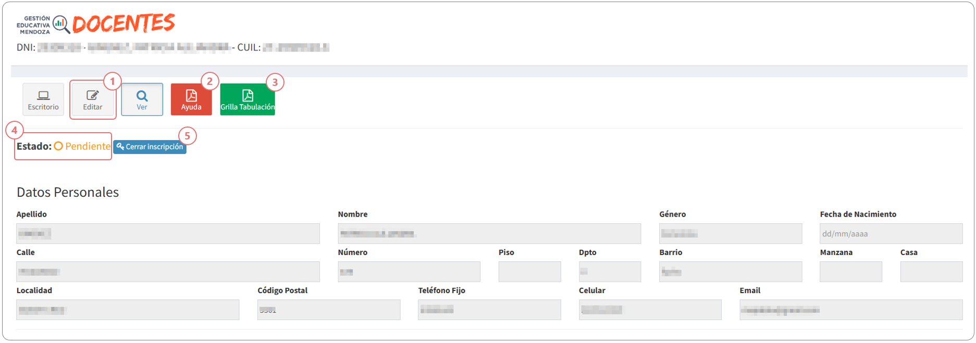The width and height of the screenshot is (976, 343).
Task: Click the Editar pencil icon button
Action: (x=93, y=99)
